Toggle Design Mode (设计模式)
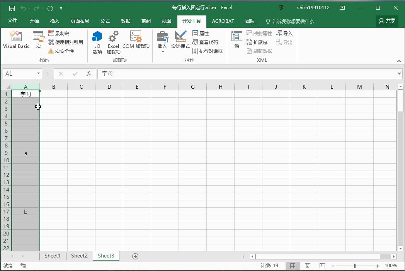This screenshot has height=271, width=405. [x=180, y=39]
